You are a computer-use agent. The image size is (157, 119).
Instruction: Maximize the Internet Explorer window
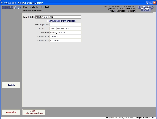pos(151,3)
